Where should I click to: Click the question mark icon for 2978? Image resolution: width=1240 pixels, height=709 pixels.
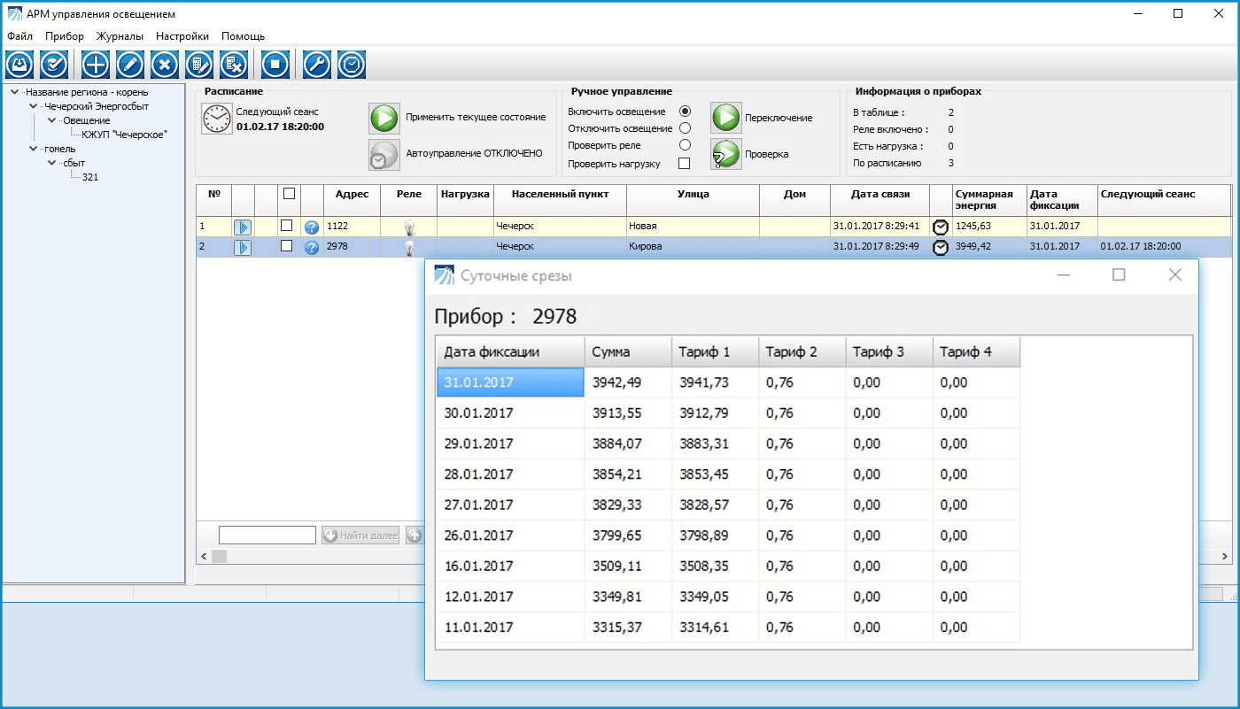[x=312, y=248]
